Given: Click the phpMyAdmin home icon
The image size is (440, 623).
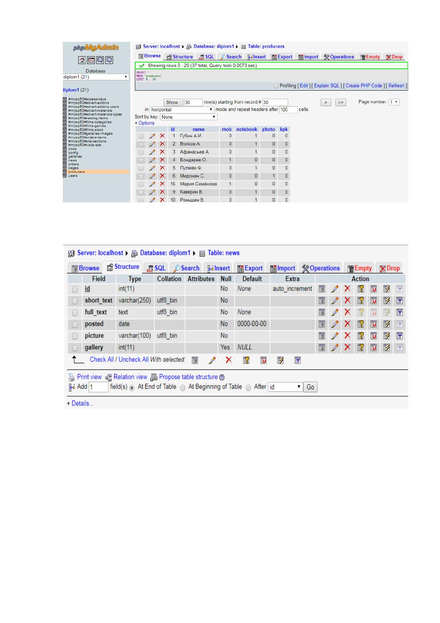Looking at the screenshot, I should (82, 60).
